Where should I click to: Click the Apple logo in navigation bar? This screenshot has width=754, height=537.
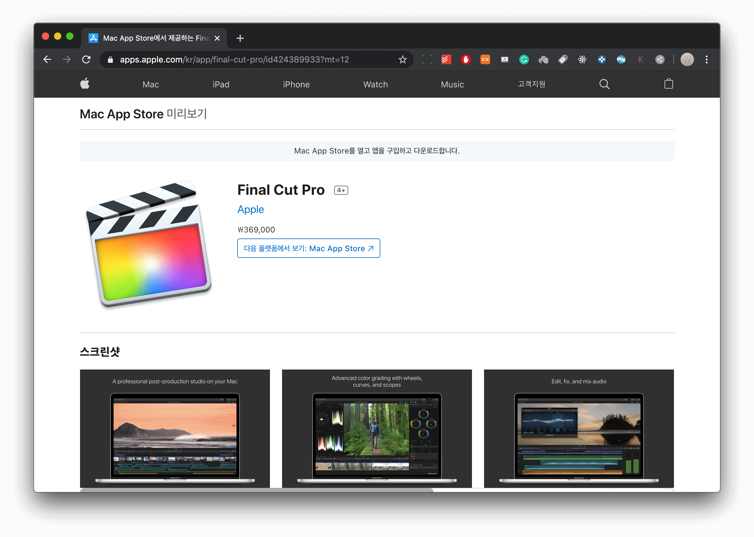click(85, 84)
